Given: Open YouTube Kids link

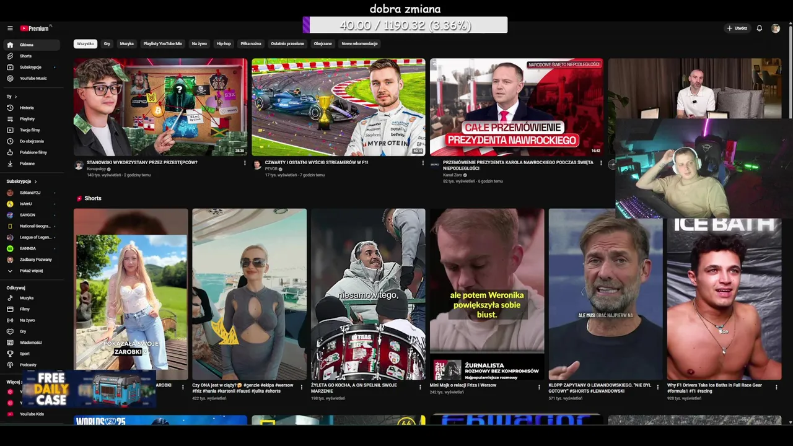Looking at the screenshot, I should pos(31,414).
